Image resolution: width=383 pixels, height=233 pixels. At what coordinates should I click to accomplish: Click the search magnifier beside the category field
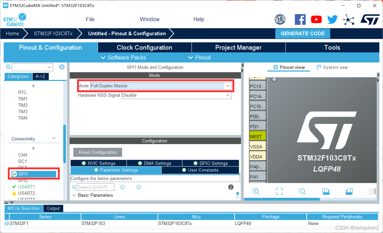click(x=8, y=67)
